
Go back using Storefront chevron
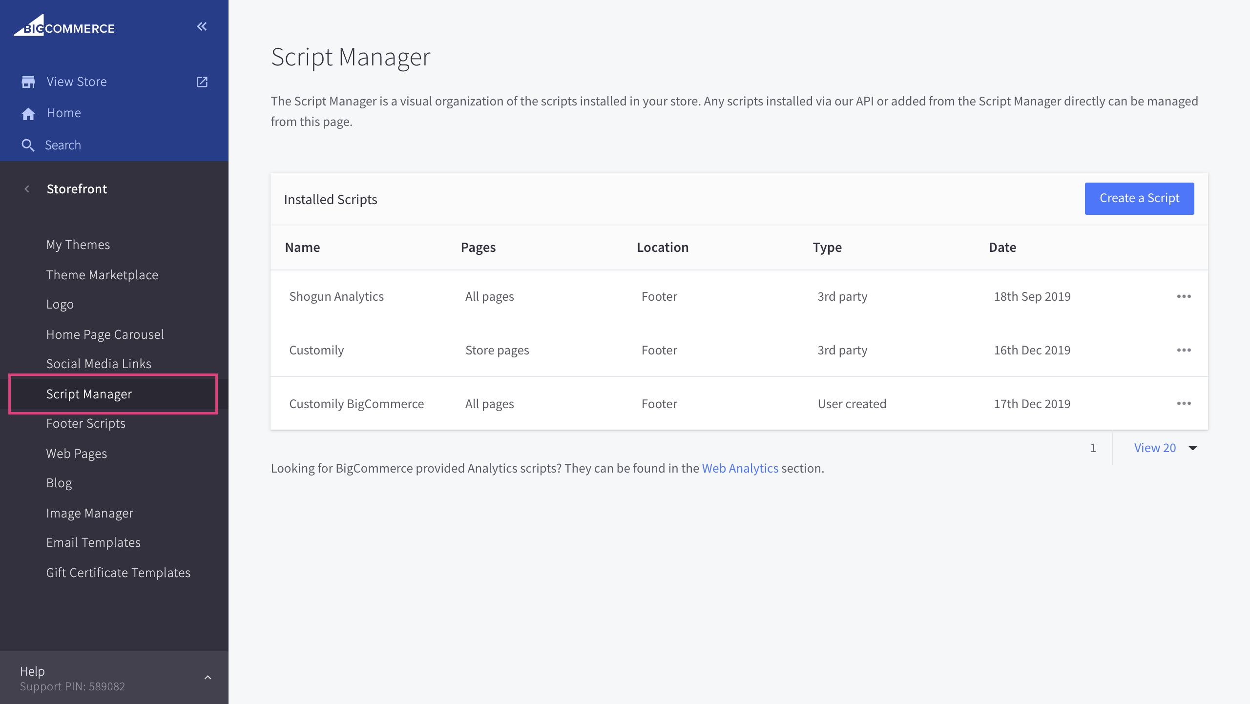(27, 189)
